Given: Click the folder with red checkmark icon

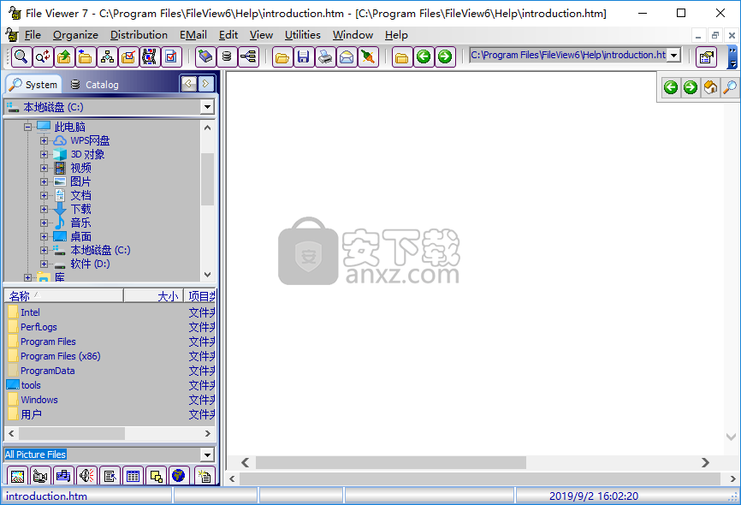Looking at the screenshot, I should (128, 57).
